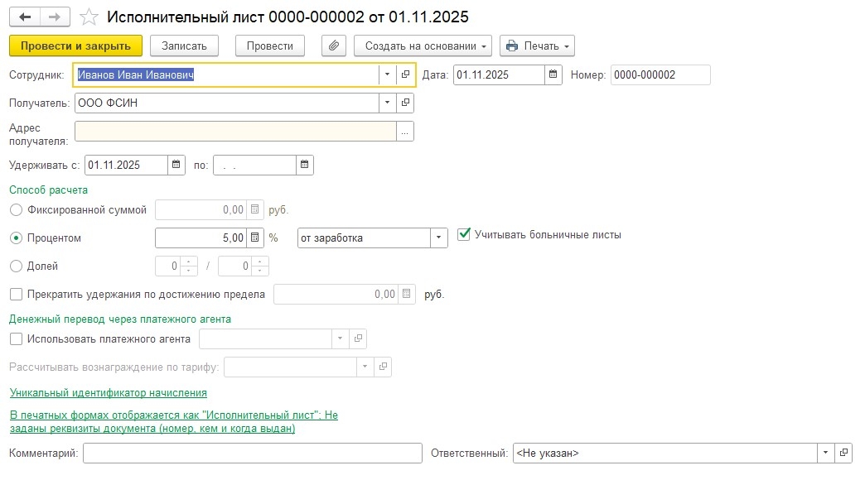This screenshot has width=865, height=480.
Task: Expand the Ответственный dropdown list
Action: click(825, 454)
